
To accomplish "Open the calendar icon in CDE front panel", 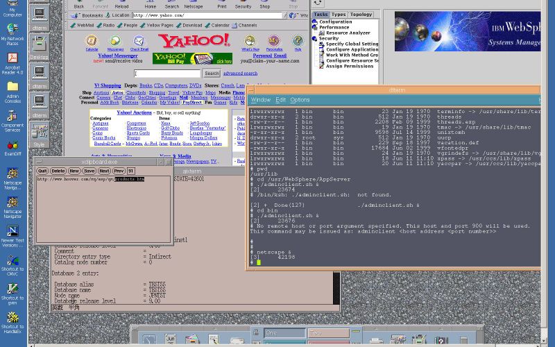I will point(170,340).
